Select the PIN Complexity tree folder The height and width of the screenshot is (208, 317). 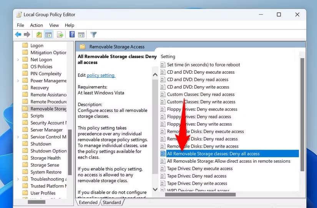click(x=46, y=74)
